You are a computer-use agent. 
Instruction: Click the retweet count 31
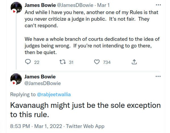[x=71, y=62]
